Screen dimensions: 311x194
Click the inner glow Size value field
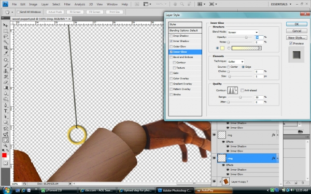259,77
